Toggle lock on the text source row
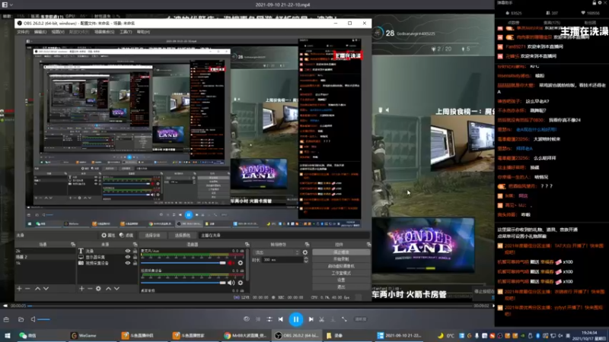609x342 pixels. 135,251
